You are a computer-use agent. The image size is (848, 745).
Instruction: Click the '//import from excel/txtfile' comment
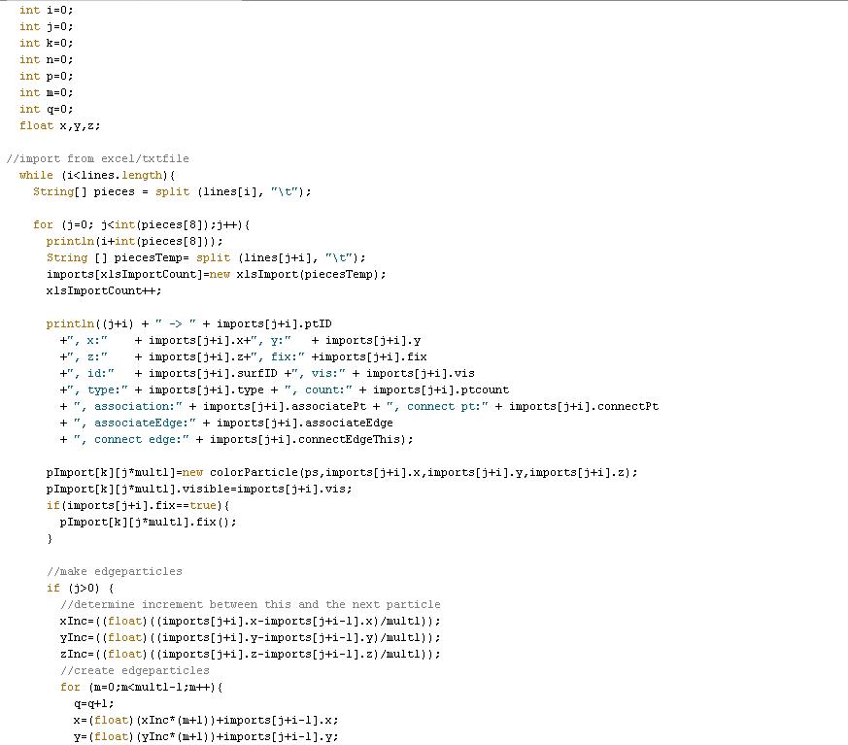(98, 158)
